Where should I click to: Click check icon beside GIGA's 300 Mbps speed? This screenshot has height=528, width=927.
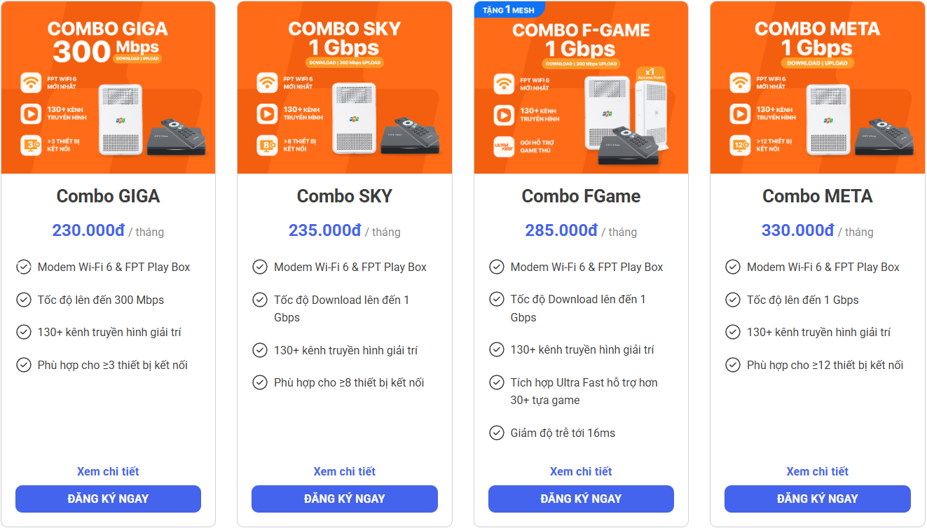24,300
